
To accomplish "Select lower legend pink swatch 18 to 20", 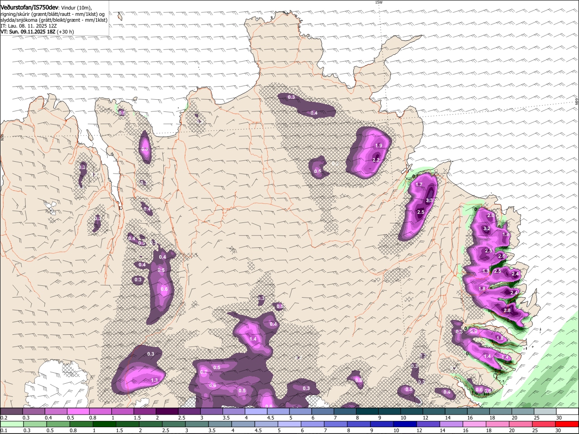I will coord(498,424).
